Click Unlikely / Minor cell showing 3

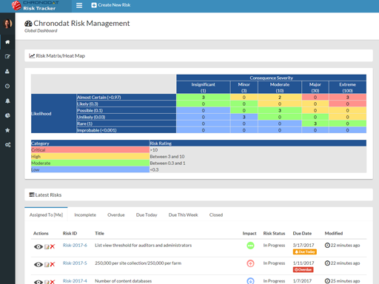pos(244,117)
